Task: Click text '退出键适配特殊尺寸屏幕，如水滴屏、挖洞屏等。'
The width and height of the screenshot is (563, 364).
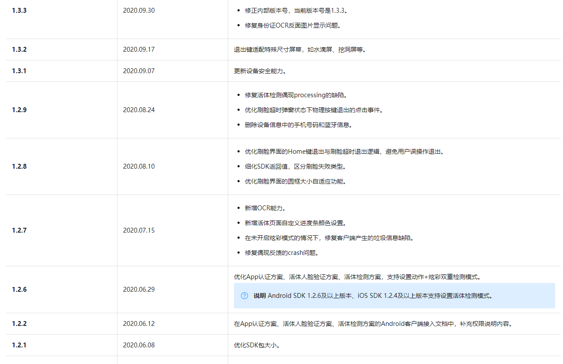Action: [x=300, y=49]
